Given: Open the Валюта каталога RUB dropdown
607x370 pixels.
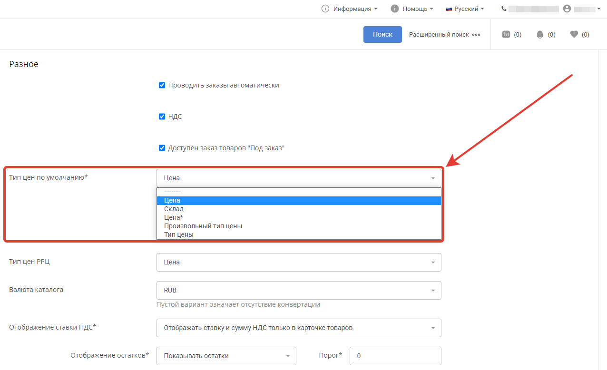Looking at the screenshot, I should (298, 290).
